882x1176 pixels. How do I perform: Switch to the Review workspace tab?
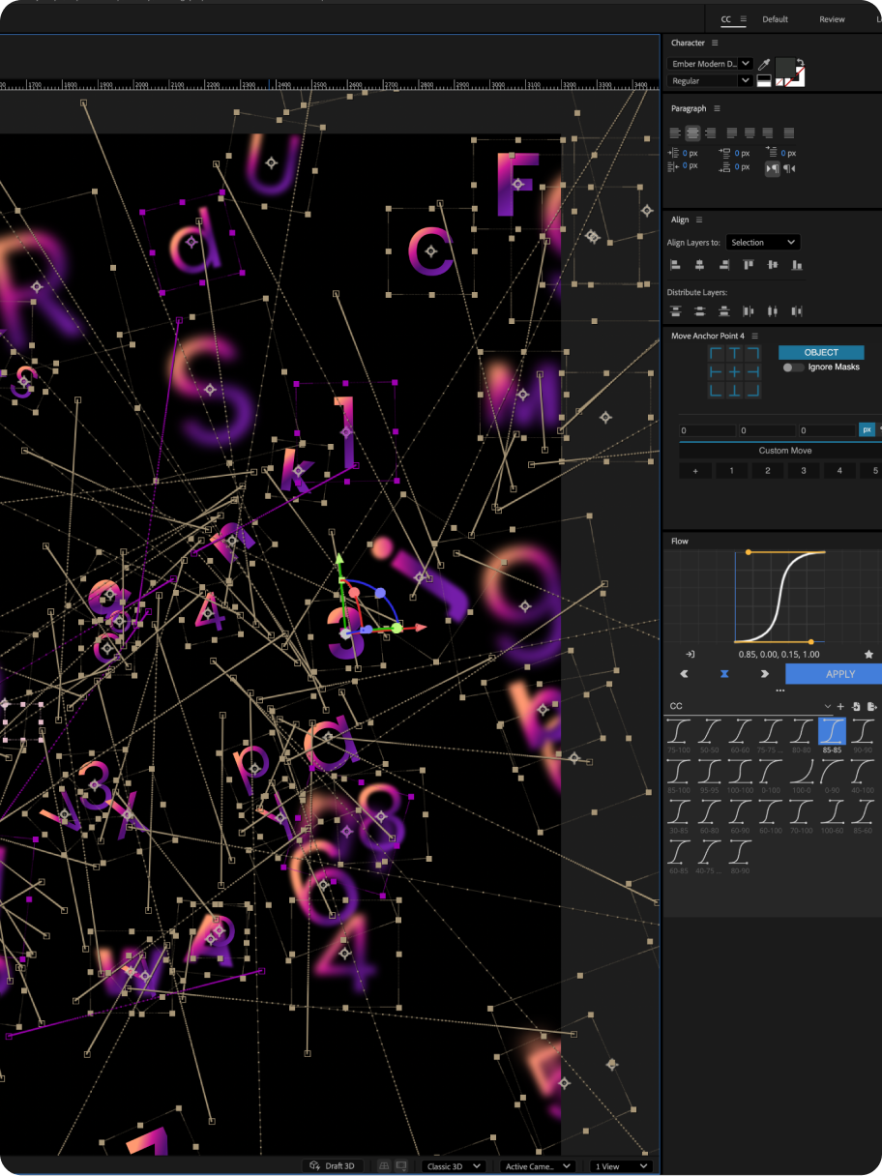click(x=832, y=19)
